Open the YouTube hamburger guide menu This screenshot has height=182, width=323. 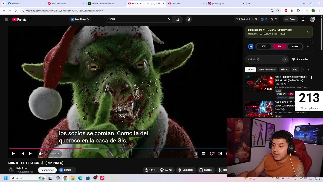[6, 19]
